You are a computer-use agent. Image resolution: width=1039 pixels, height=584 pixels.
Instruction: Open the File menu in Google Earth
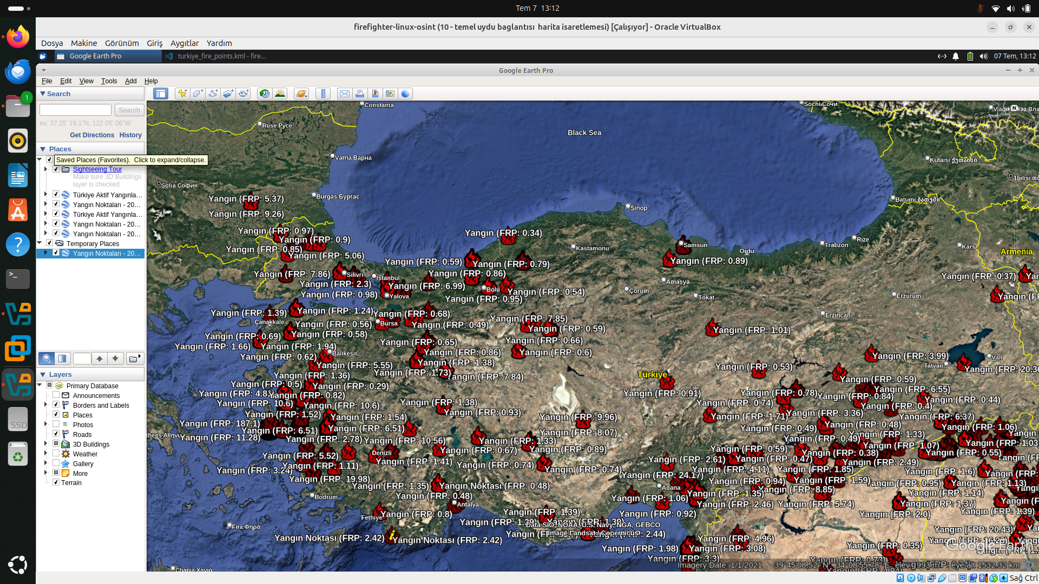(47, 81)
